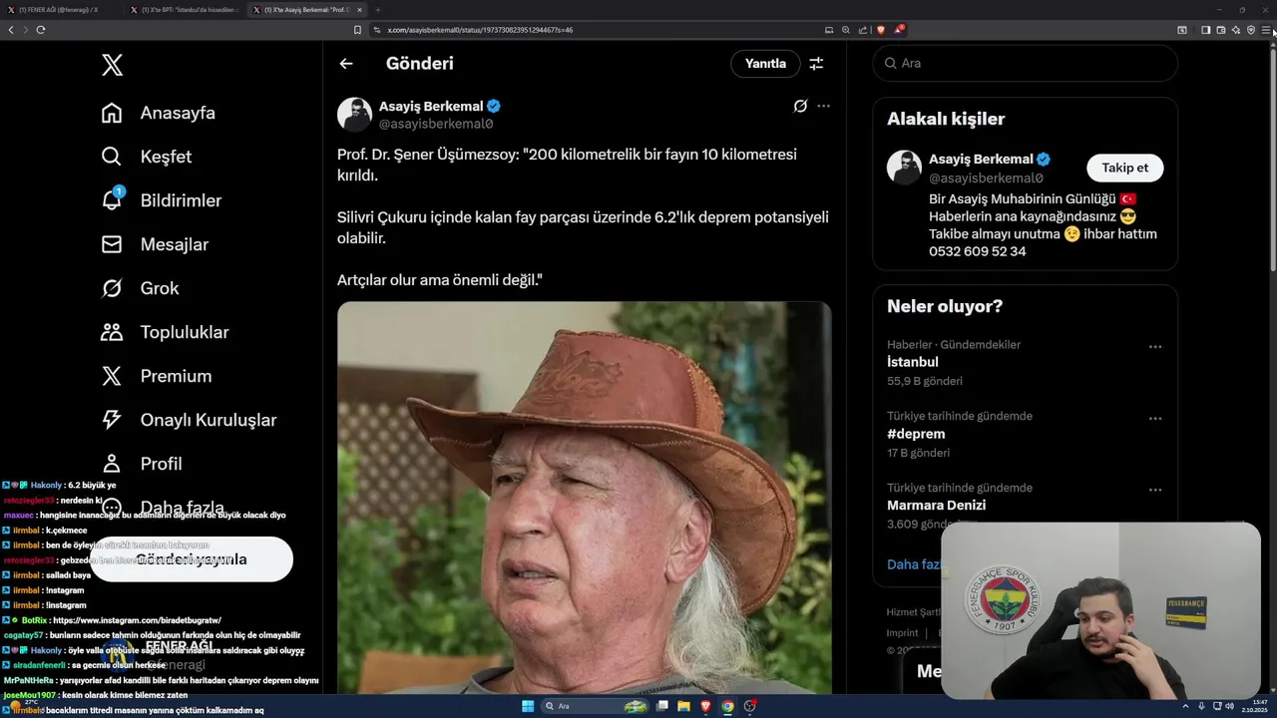
Task: Open Asayiş Berkemal's avatar on the post
Action: click(x=354, y=115)
